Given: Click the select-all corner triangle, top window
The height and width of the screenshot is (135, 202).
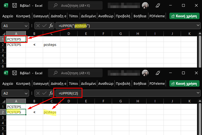Looking at the screenshot, I should (x=4, y=34).
